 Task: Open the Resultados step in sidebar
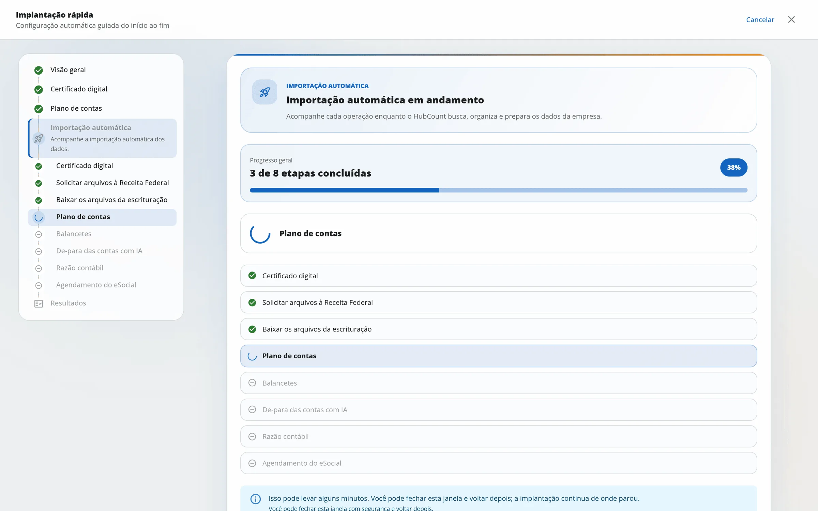coord(68,303)
